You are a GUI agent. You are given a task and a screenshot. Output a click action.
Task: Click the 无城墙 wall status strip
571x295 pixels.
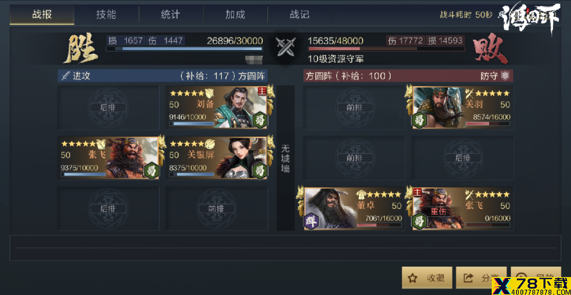pos(285,158)
